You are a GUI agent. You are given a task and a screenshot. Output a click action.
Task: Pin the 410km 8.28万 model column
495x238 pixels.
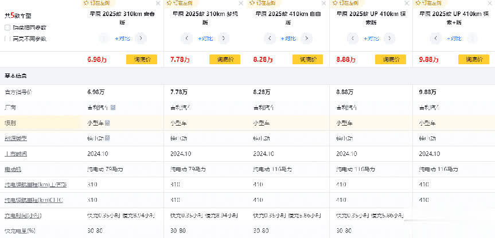(265, 3)
